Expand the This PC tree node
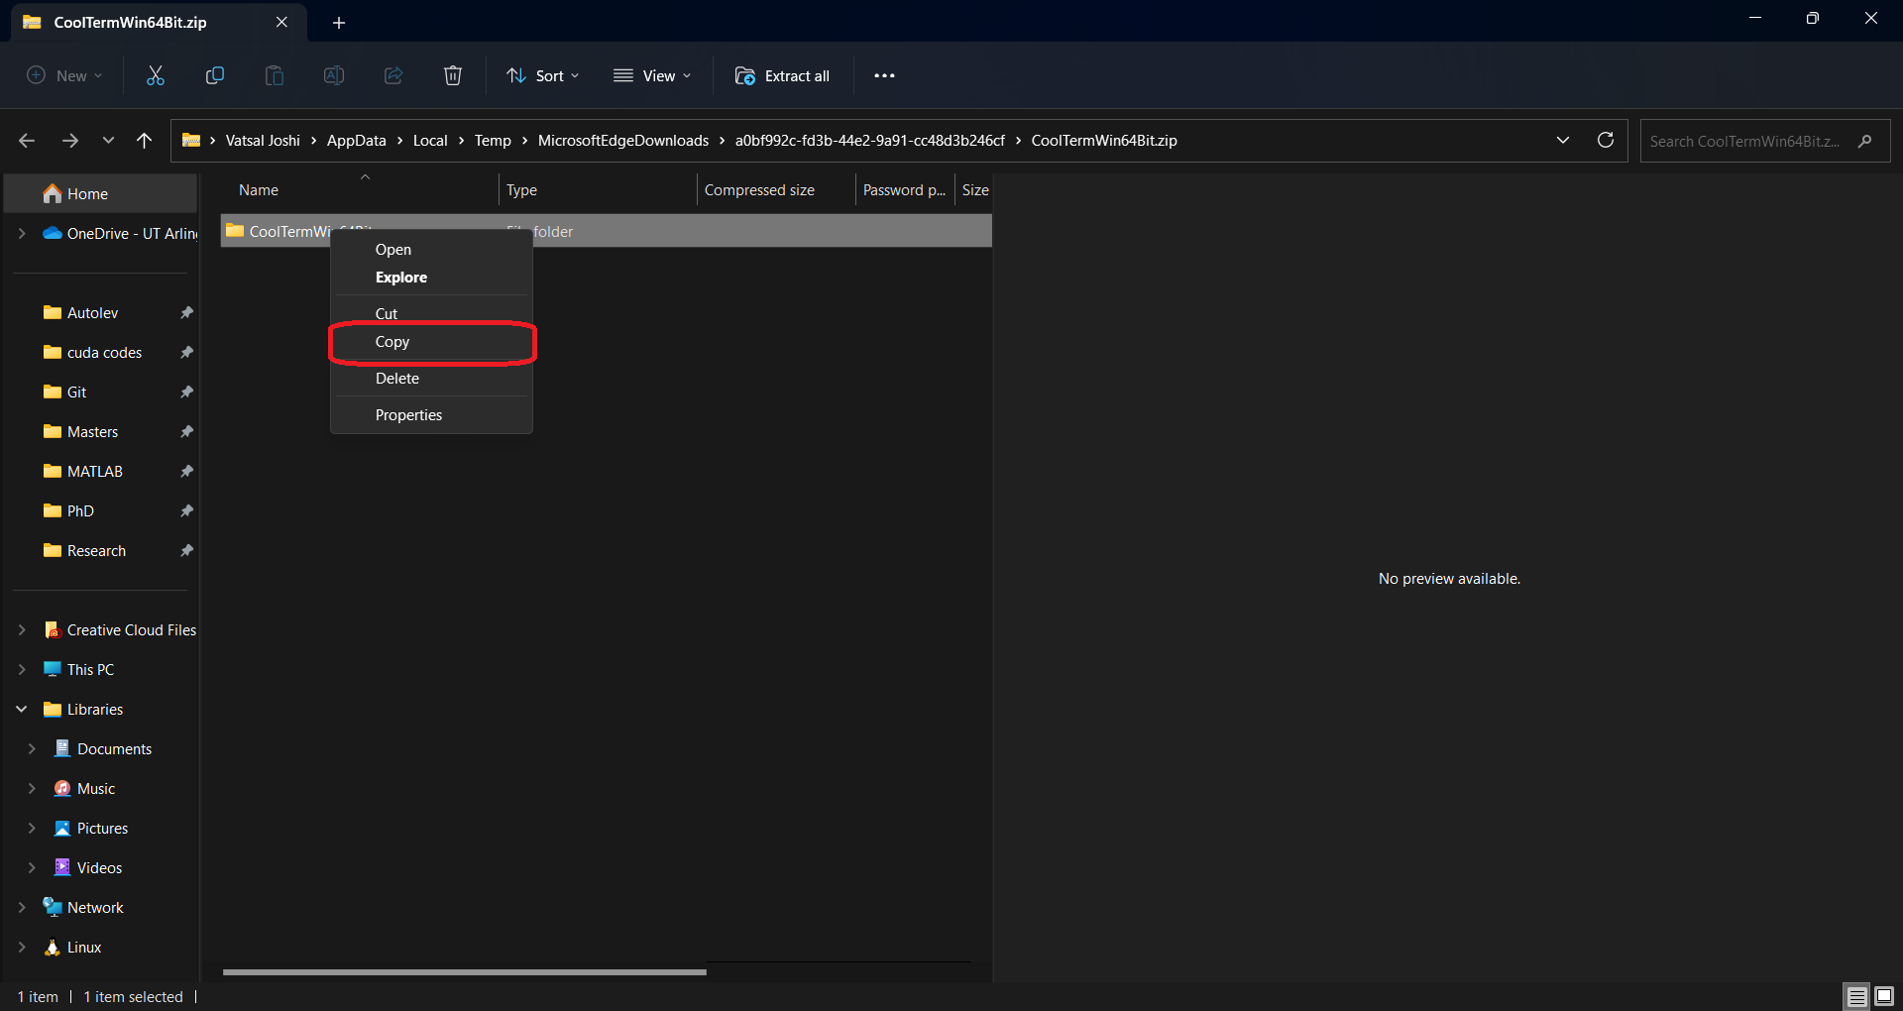1903x1011 pixels. pos(22,670)
